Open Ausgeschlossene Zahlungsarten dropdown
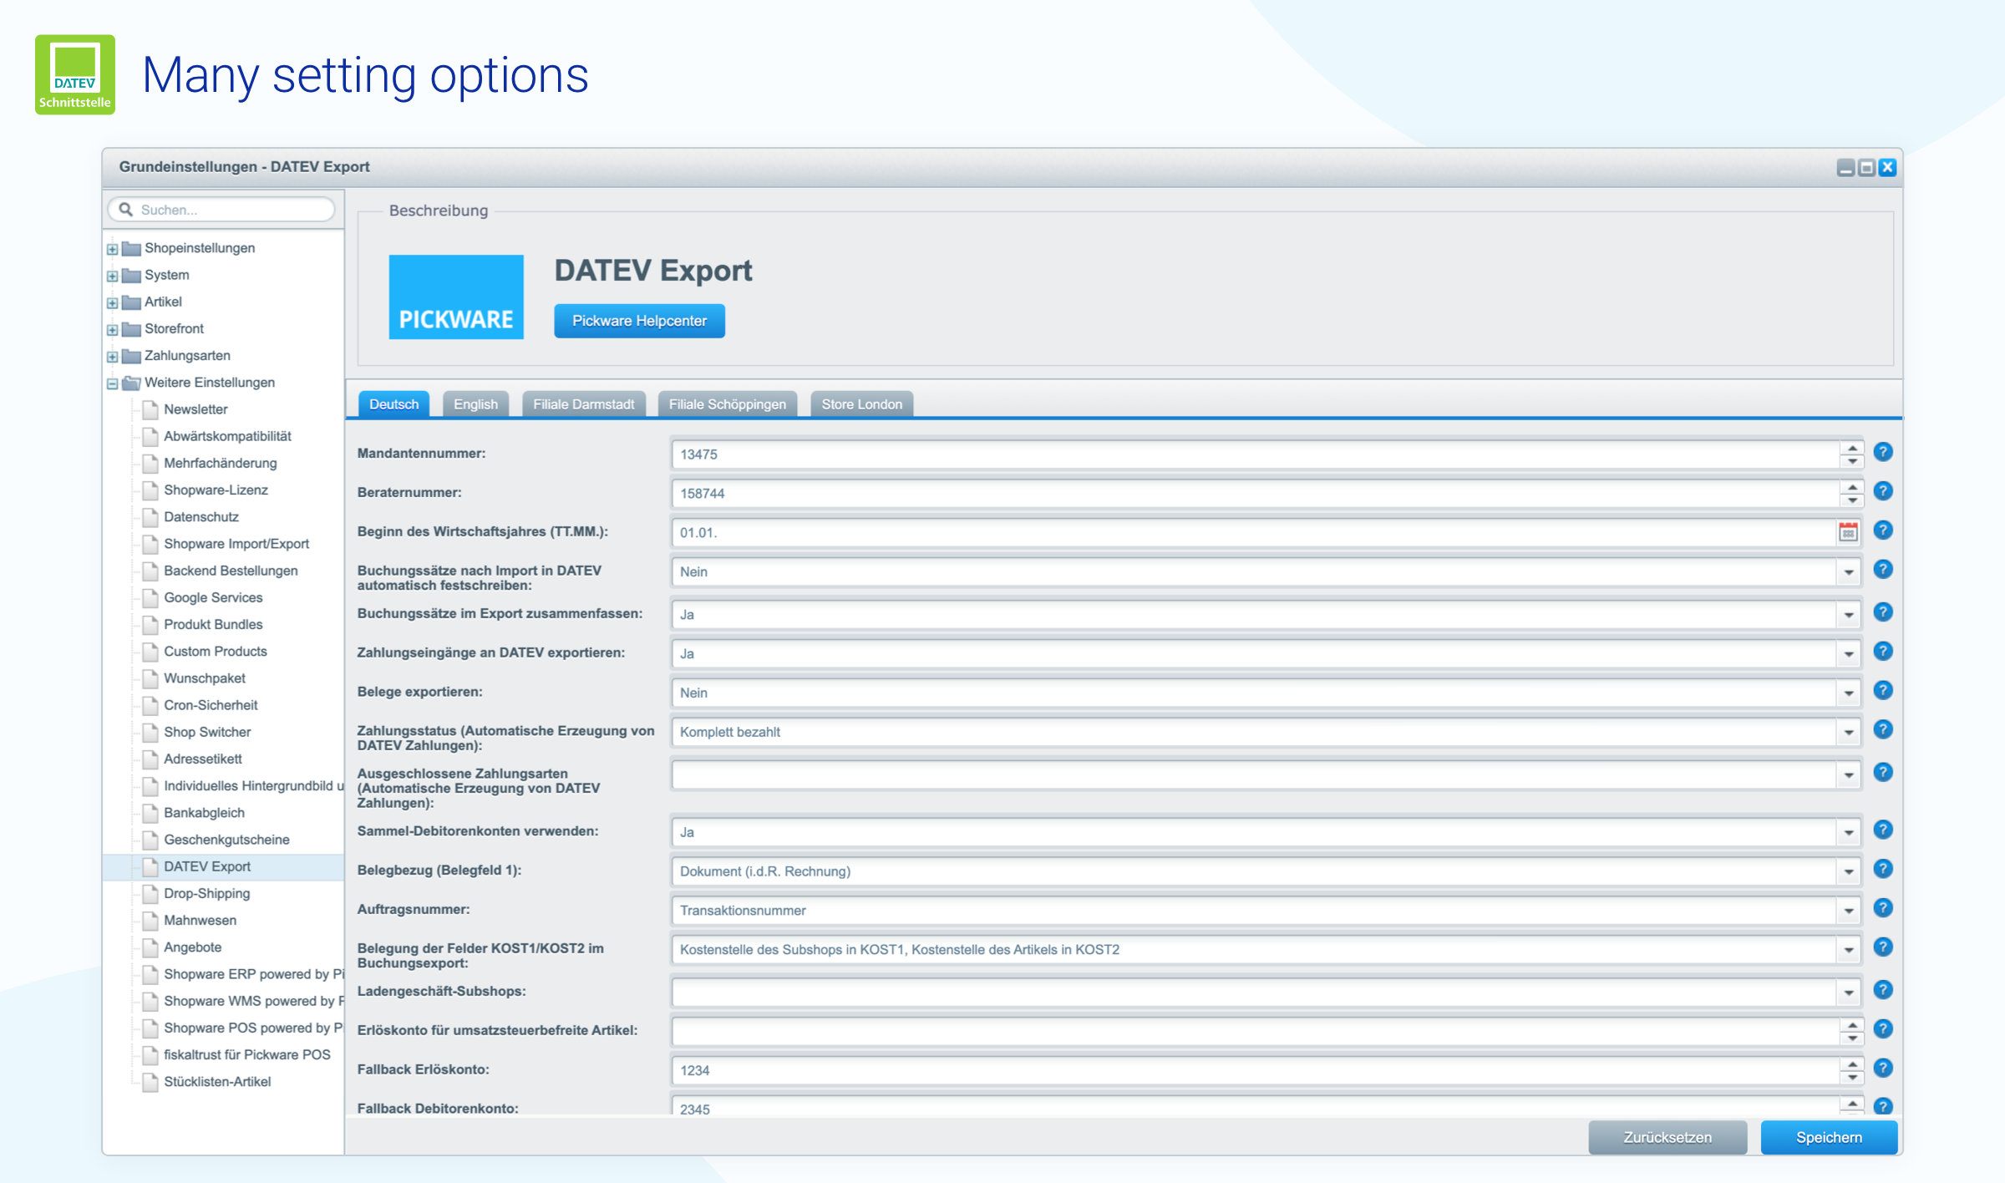The width and height of the screenshot is (2005, 1183). click(1849, 775)
